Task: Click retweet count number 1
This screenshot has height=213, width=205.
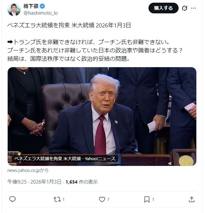Action: [x=64, y=199]
